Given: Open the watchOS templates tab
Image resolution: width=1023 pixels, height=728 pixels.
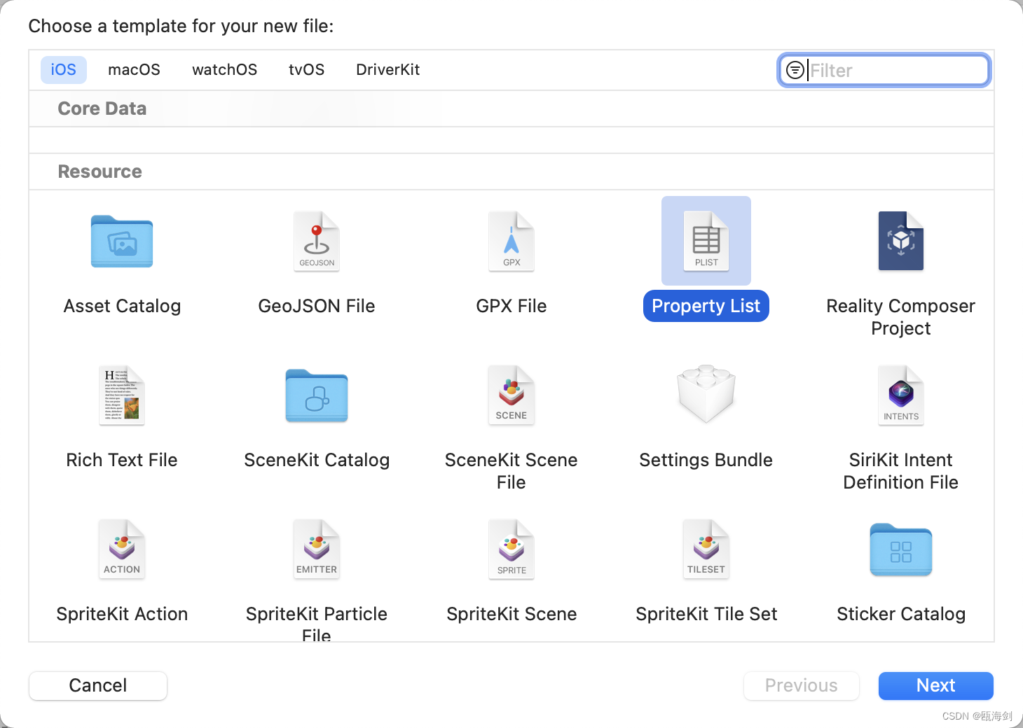Looking at the screenshot, I should (225, 70).
